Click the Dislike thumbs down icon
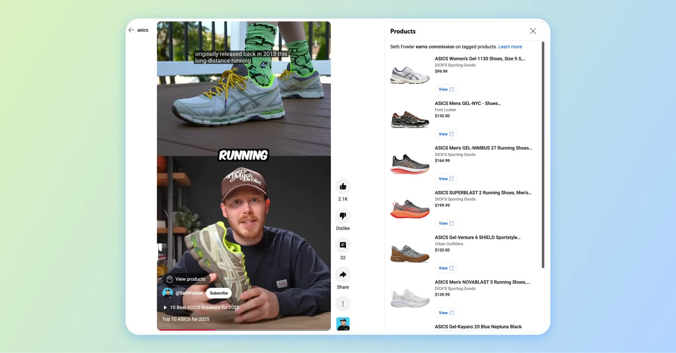676x353 pixels. (x=343, y=216)
